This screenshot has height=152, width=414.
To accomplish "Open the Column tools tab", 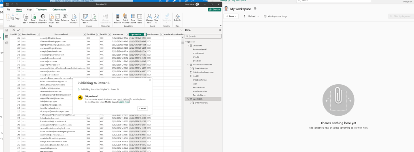I will pyautogui.click(x=59, y=9).
